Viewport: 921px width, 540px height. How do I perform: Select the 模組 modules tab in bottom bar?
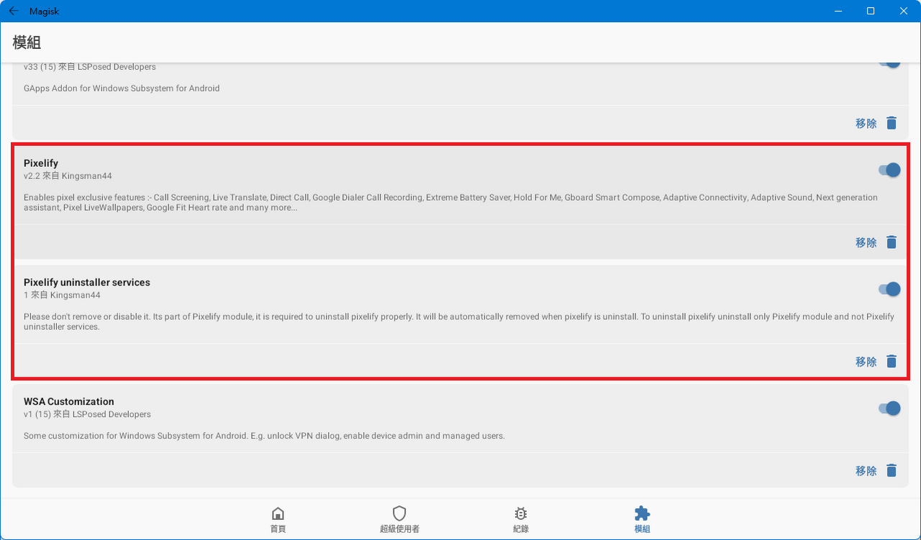[642, 519]
